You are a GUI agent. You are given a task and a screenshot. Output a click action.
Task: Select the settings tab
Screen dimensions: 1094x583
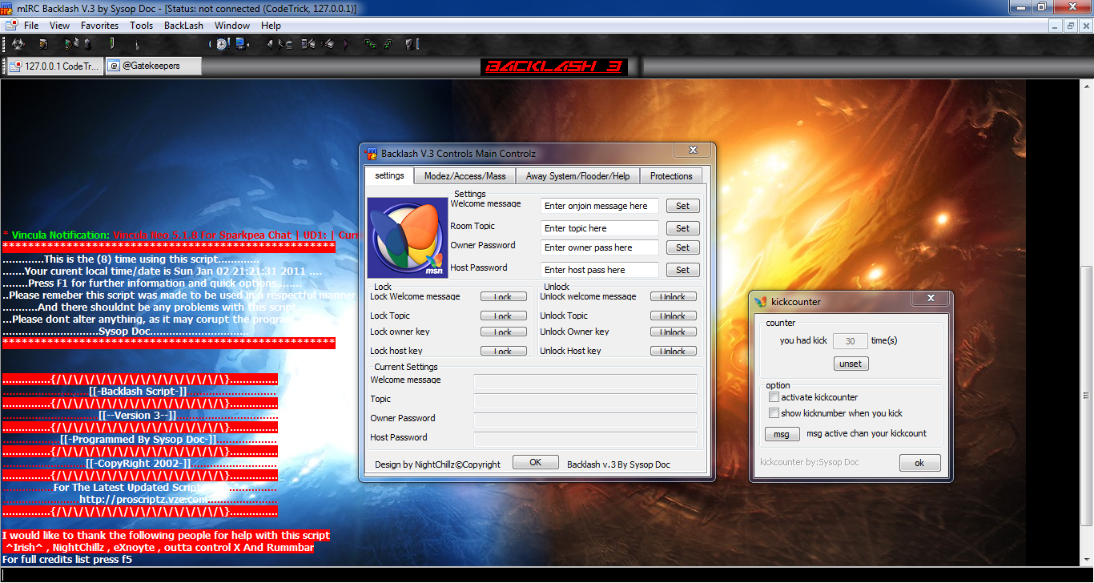pyautogui.click(x=389, y=175)
